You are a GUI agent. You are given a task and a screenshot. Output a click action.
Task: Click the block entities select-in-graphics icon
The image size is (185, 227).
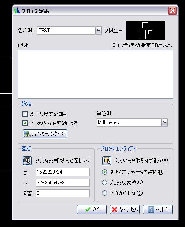coord(107,161)
